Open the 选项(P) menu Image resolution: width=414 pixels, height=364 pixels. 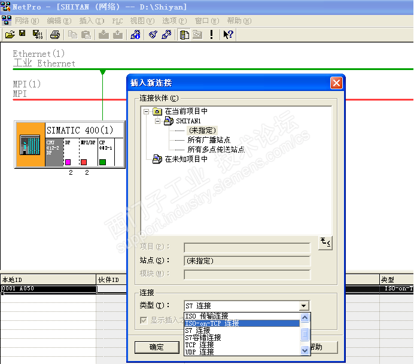[x=175, y=20]
